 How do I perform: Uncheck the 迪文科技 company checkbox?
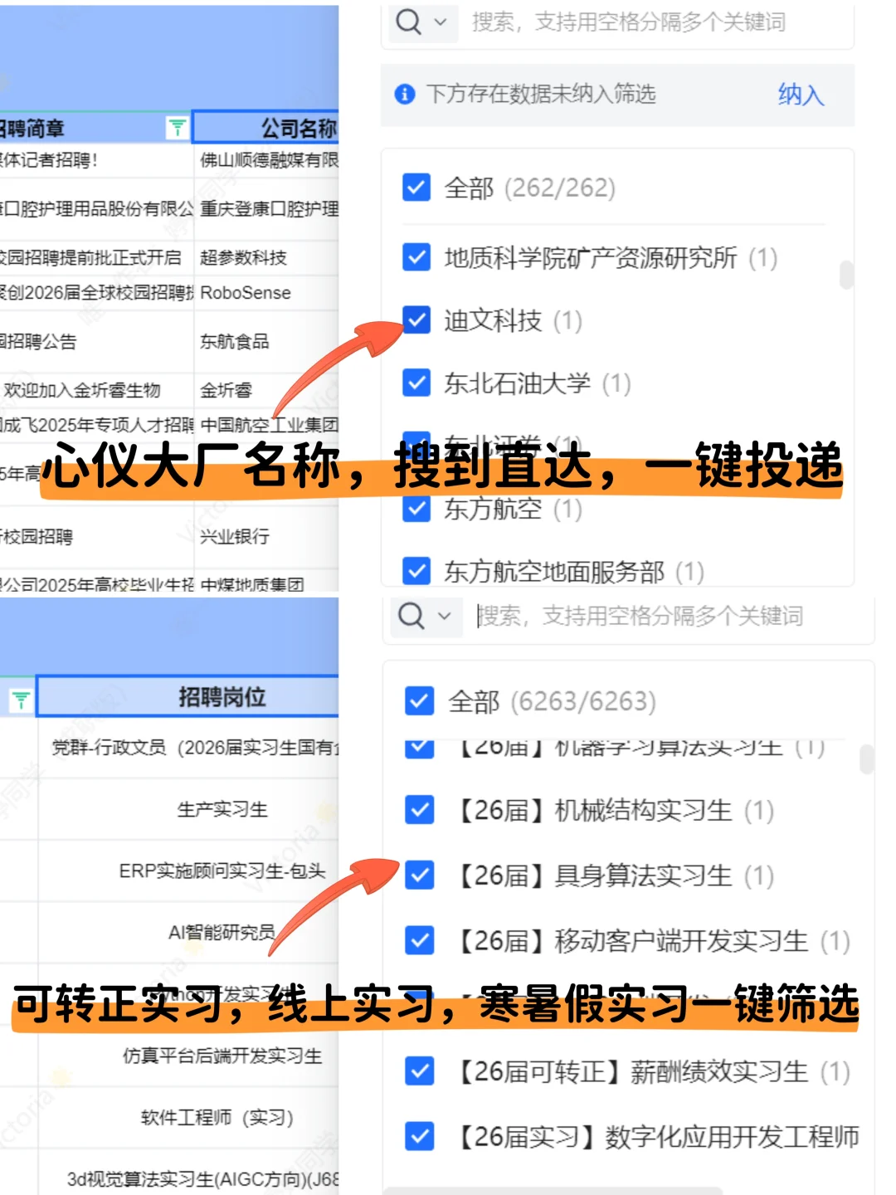coord(416,321)
